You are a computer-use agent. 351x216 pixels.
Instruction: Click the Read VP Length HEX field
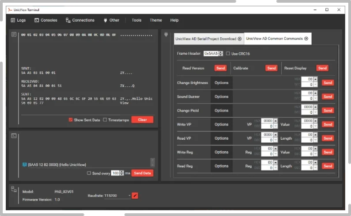pyautogui.click(x=307, y=134)
